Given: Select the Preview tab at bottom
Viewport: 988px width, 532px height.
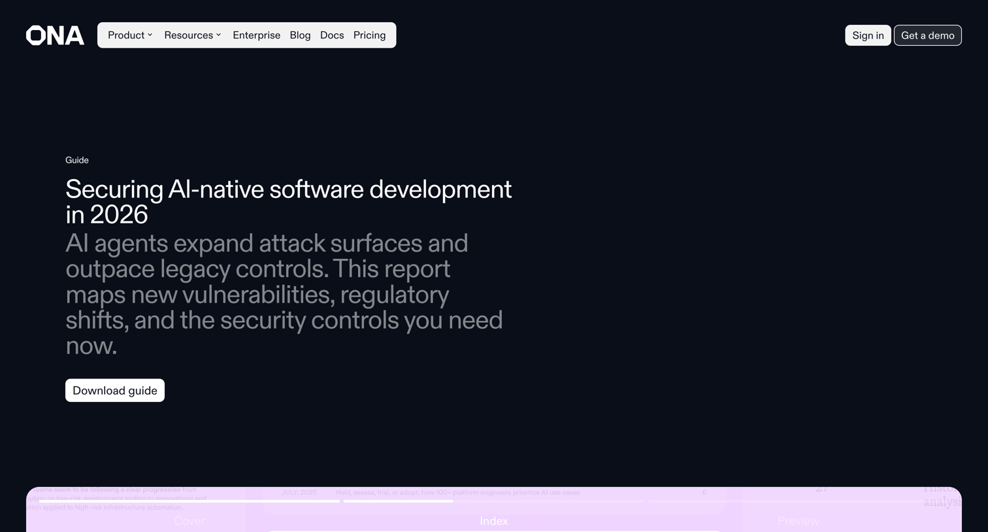Looking at the screenshot, I should [799, 521].
